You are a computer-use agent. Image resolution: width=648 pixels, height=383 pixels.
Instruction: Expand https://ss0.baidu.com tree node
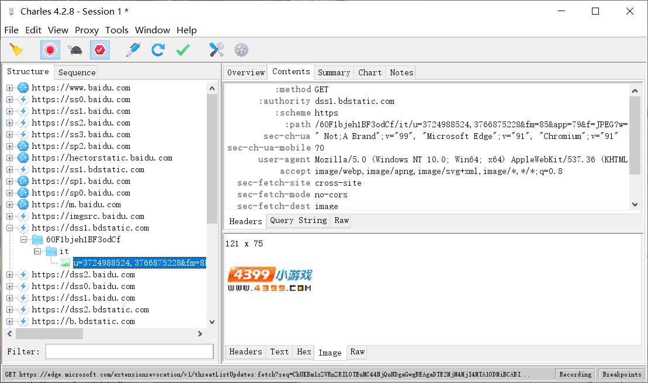coord(9,99)
